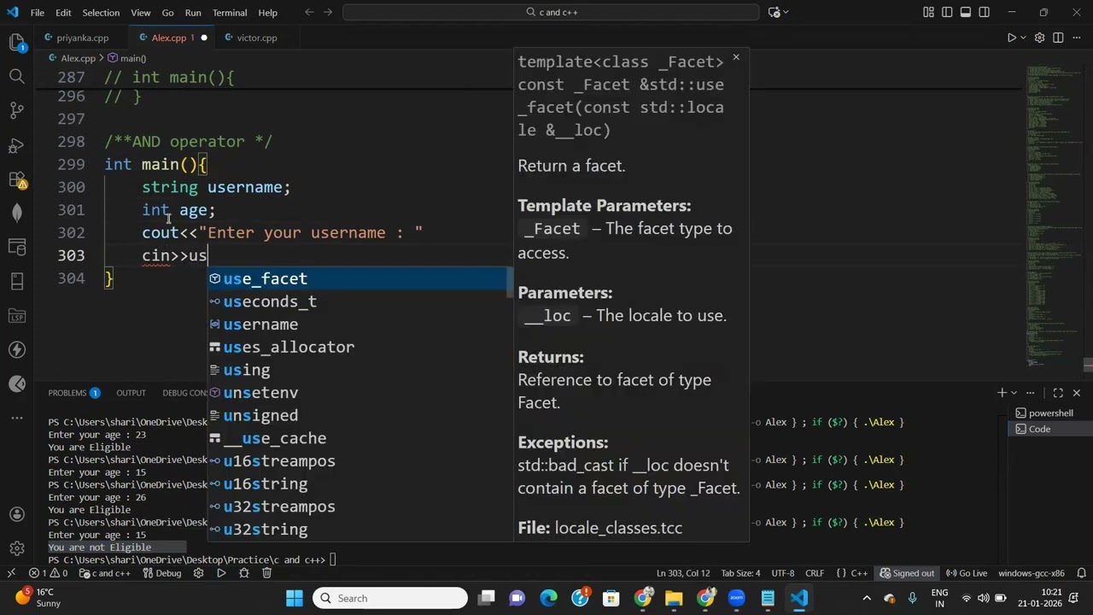The width and height of the screenshot is (1093, 615).
Task: Toggle Go Live server in the status bar
Action: (x=967, y=573)
